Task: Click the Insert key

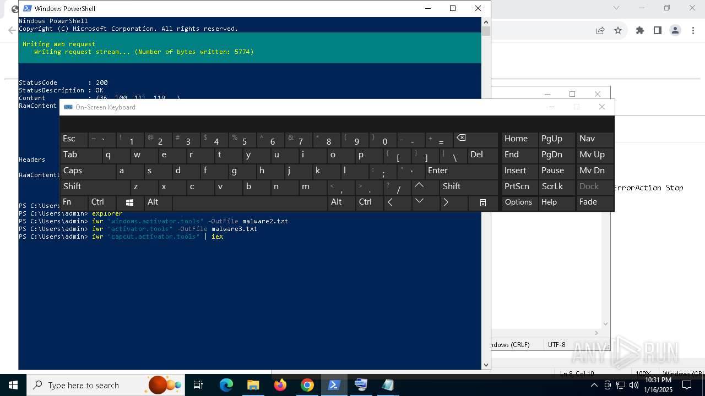Action: (x=519, y=171)
